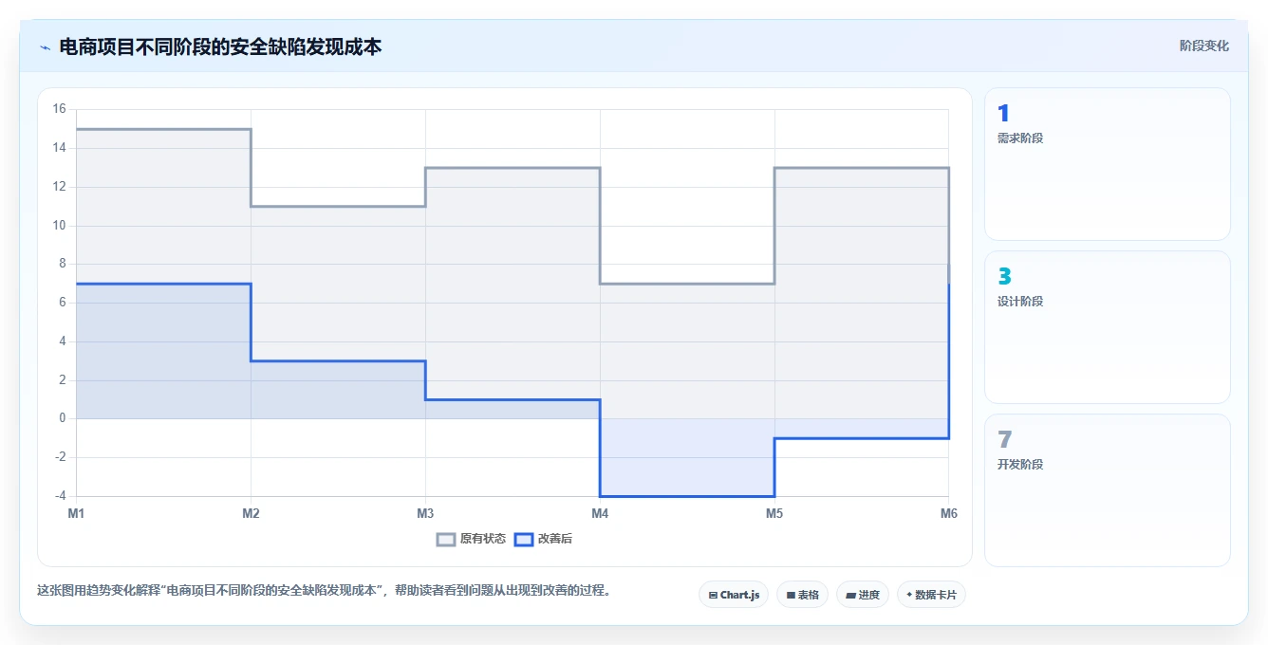This screenshot has width=1268, height=645.
Task: Click the 阶段变化 label in the header
Action: 1204,46
